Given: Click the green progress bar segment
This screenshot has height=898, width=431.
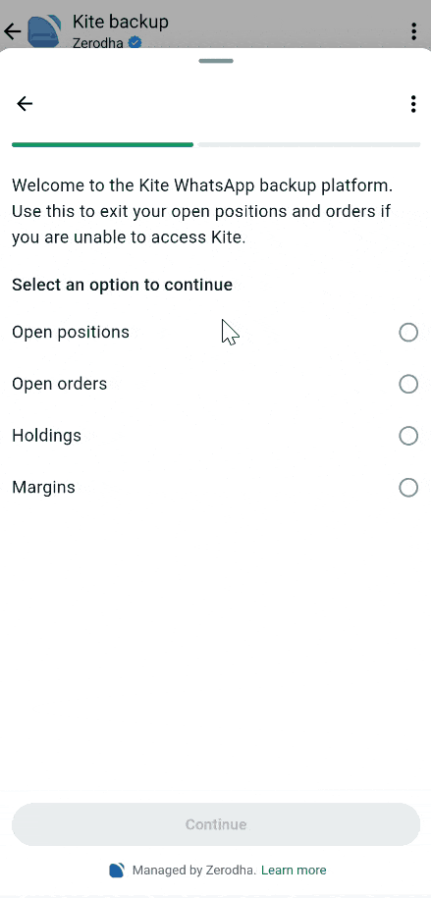Looking at the screenshot, I should (x=102, y=145).
